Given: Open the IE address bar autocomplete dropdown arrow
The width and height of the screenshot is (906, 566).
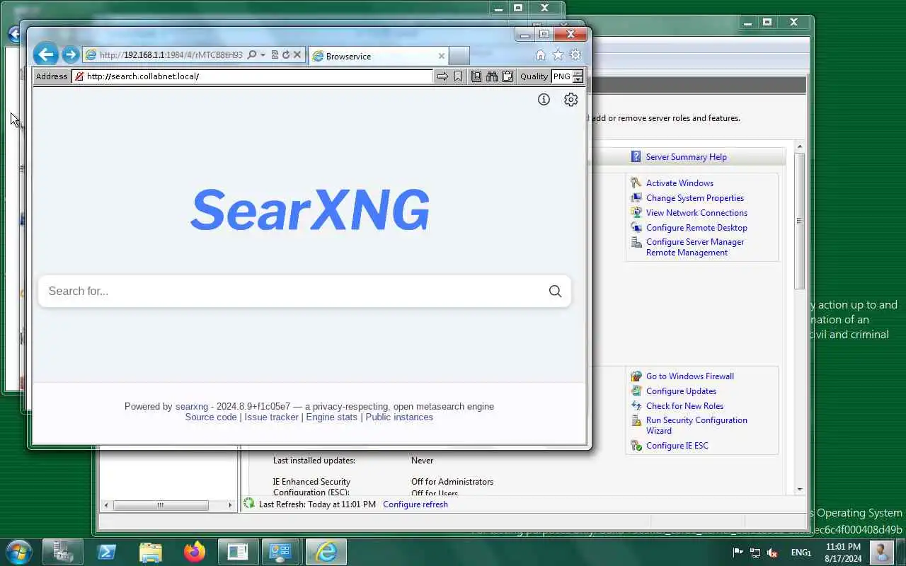Looking at the screenshot, I should pos(263,55).
